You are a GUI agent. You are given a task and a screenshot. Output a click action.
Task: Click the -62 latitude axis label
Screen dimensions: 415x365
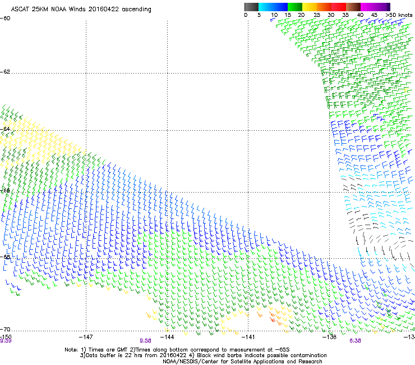coord(5,72)
